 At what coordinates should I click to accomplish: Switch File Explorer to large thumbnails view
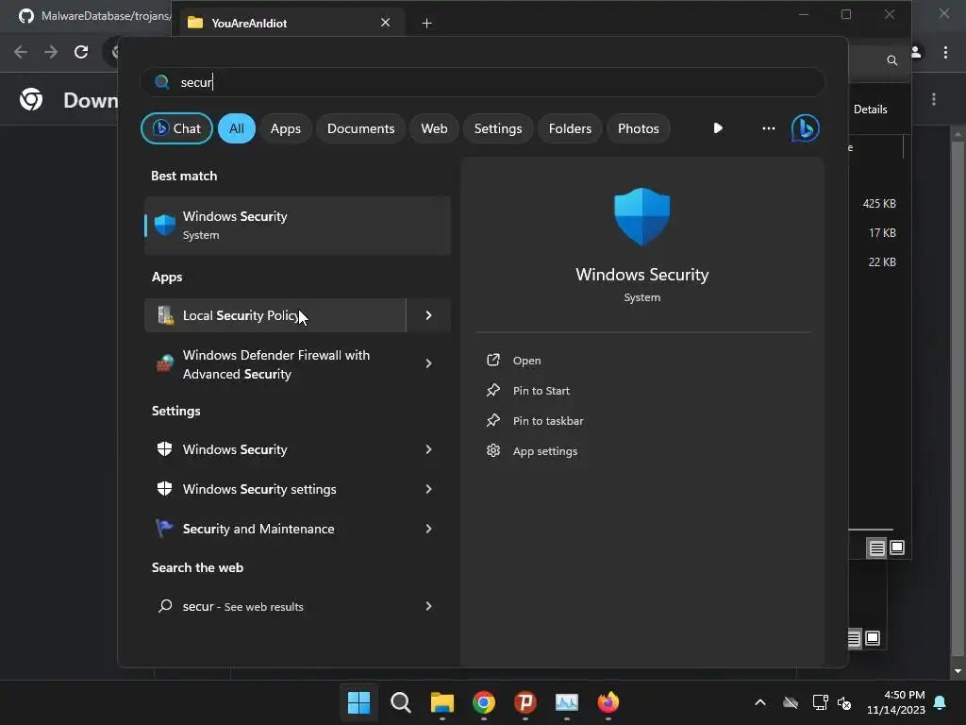click(897, 548)
